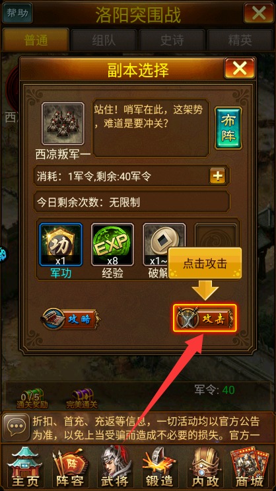
Task: Open 锻造 forging in bottom bar
Action: pos(160,467)
